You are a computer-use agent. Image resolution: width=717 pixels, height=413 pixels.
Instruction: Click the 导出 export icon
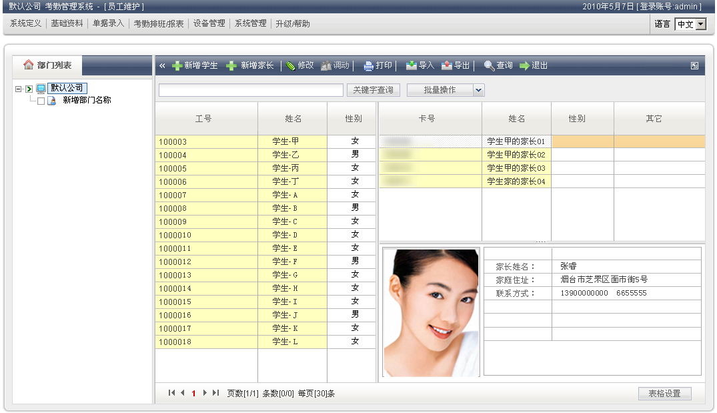click(447, 66)
